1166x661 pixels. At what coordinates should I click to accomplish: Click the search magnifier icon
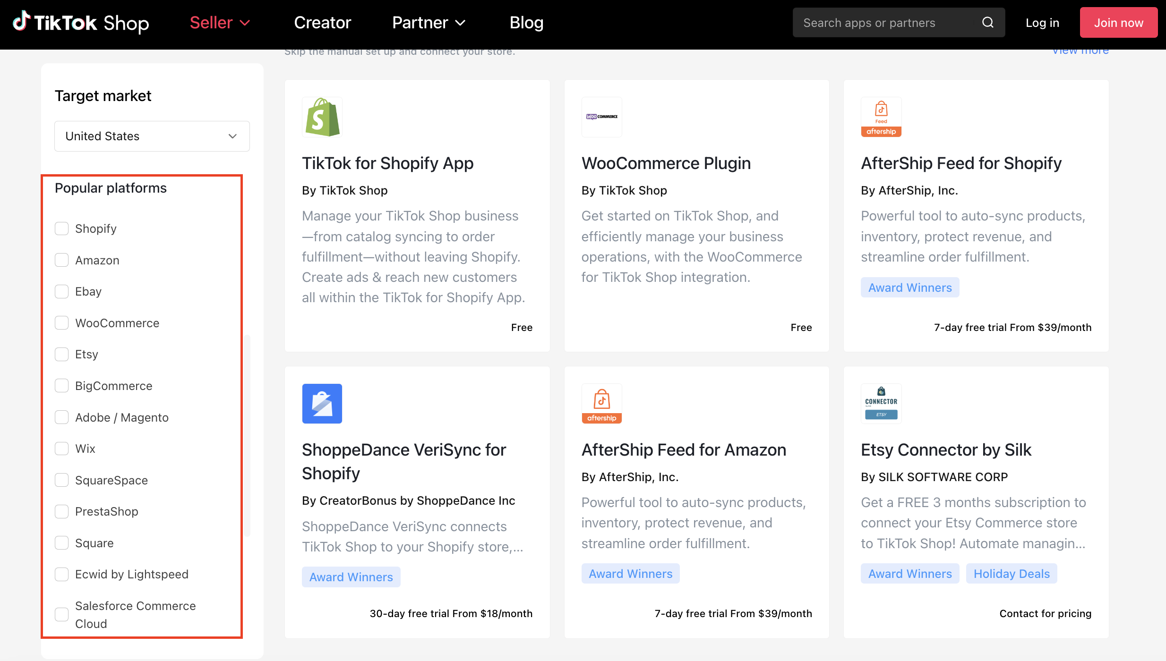click(987, 23)
